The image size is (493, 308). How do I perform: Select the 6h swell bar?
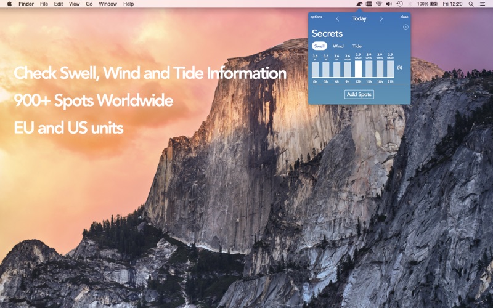pos(336,70)
